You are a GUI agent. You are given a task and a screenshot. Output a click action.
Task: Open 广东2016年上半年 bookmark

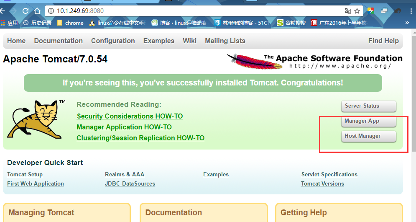(x=339, y=23)
